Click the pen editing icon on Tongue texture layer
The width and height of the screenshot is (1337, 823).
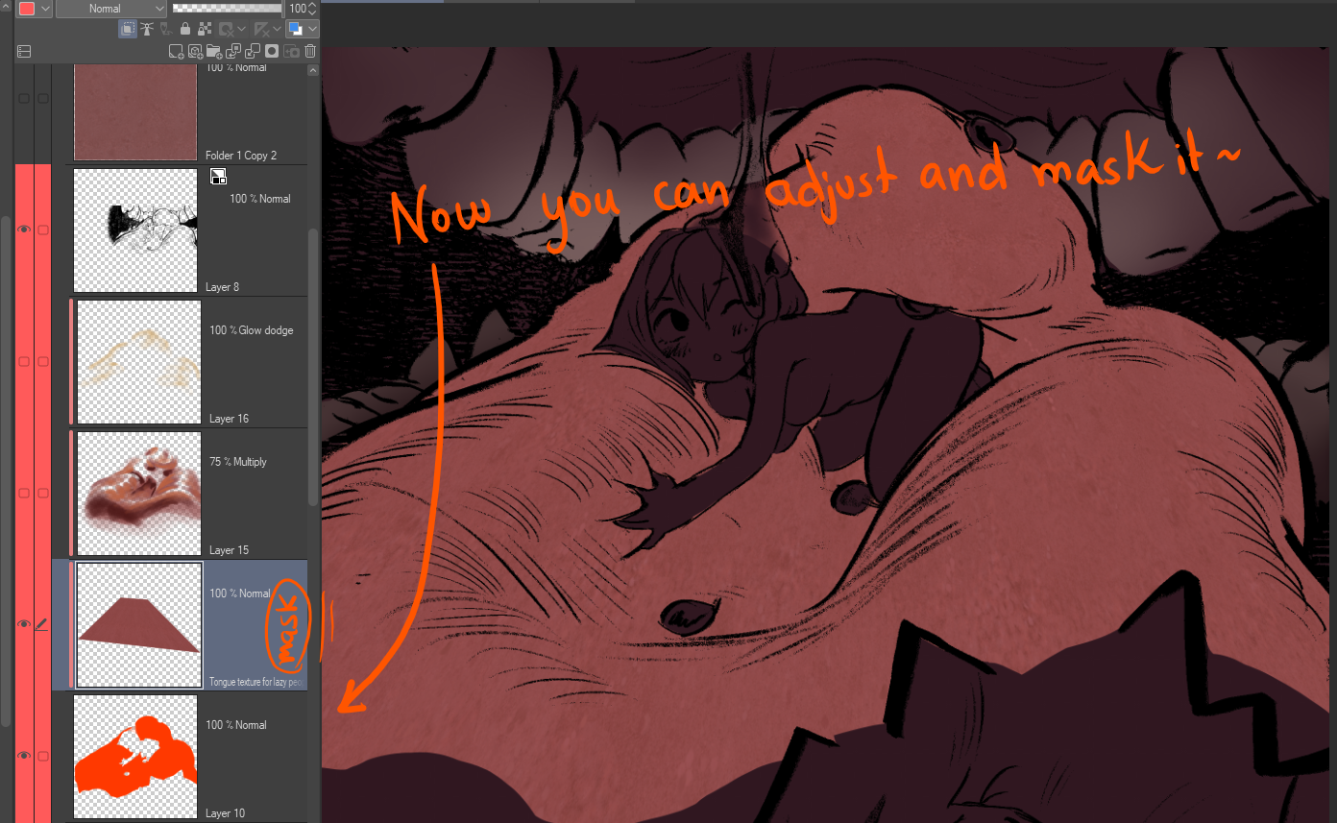click(42, 625)
